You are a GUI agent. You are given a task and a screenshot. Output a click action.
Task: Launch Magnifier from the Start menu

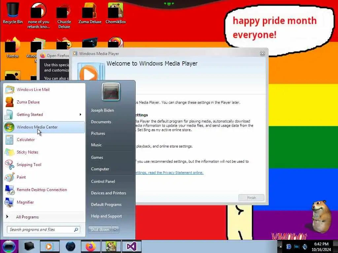tap(44, 202)
